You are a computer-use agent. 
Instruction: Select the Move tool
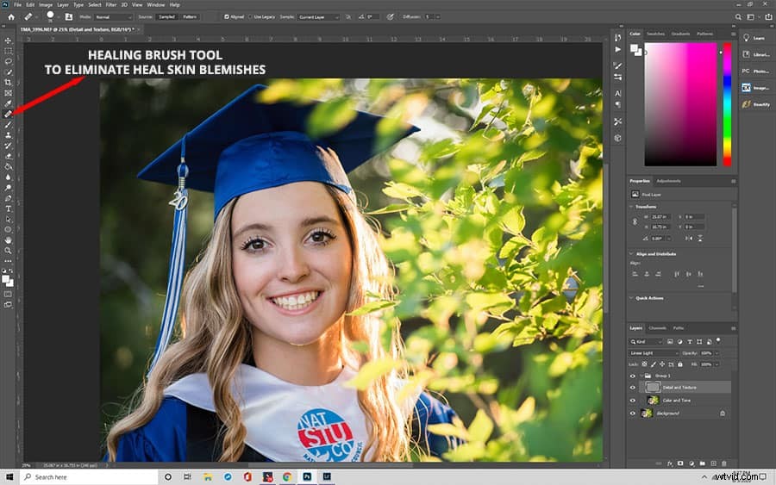click(8, 40)
